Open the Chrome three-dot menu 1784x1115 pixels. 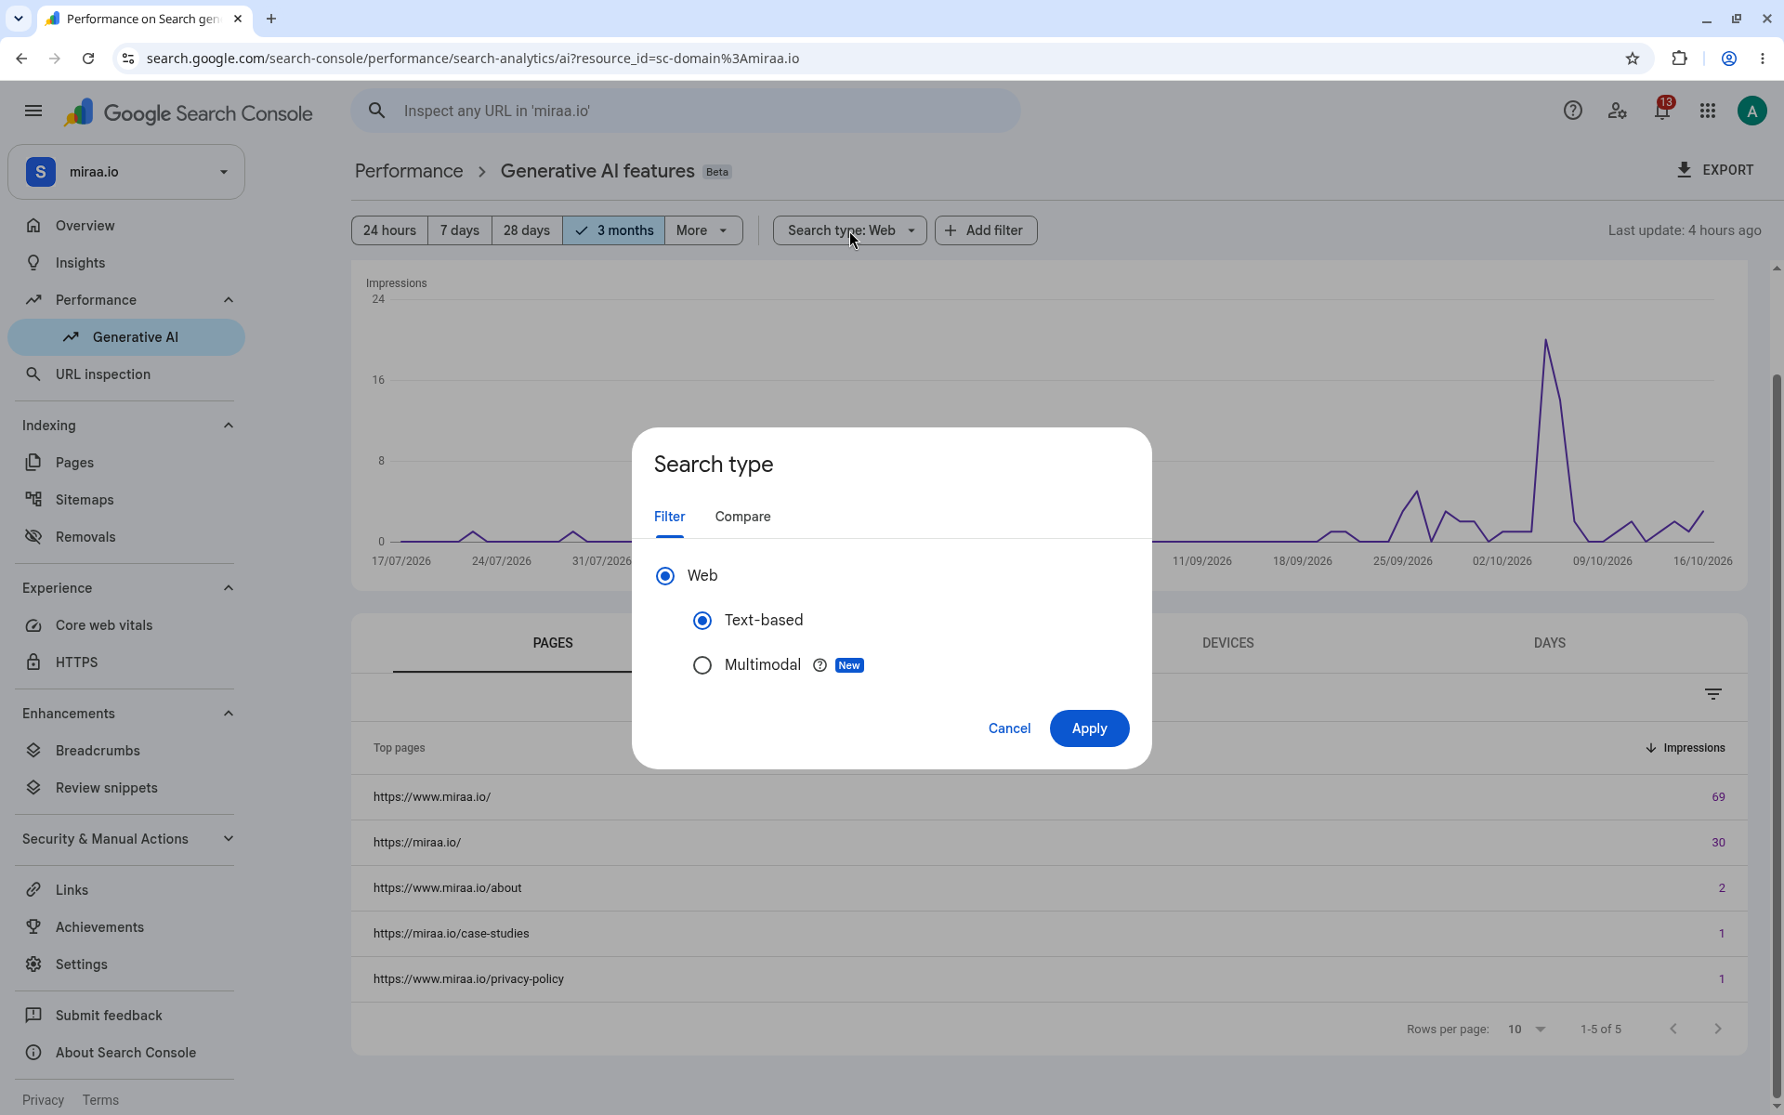1763,59
